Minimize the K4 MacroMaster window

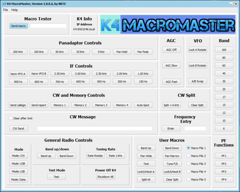pos(231,4)
